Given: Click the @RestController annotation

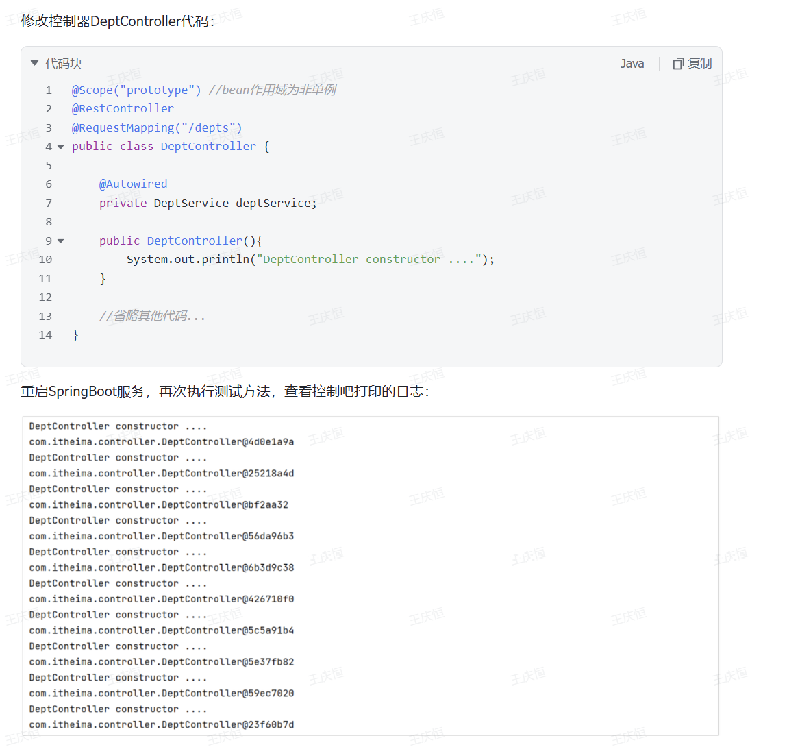Looking at the screenshot, I should (x=123, y=109).
